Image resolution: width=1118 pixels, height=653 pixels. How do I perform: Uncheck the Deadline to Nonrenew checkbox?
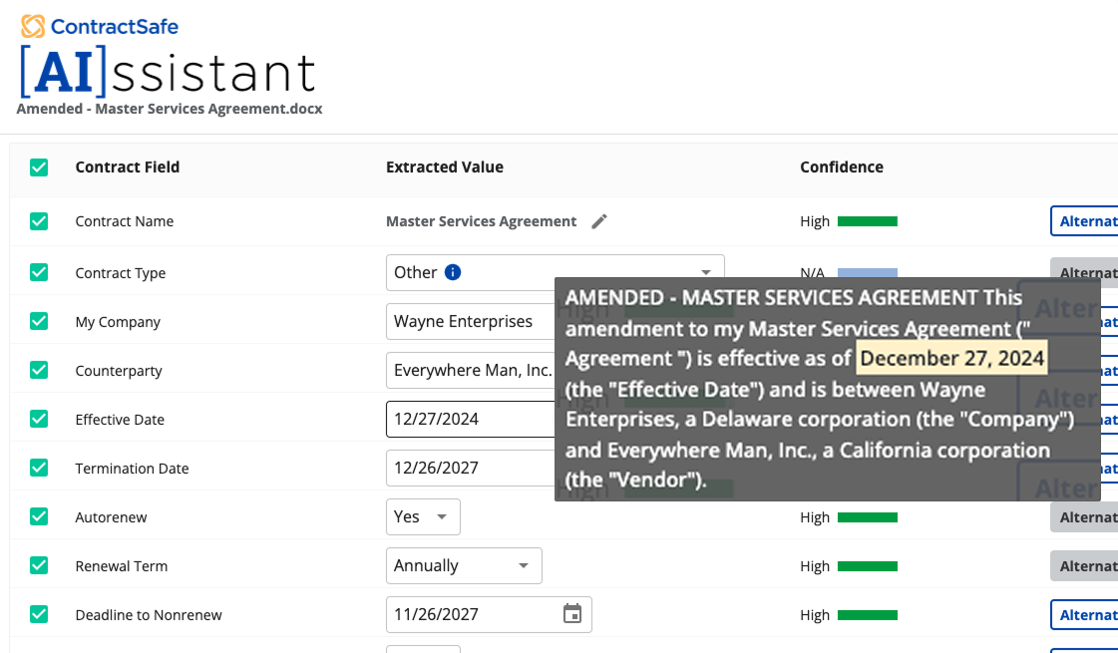(38, 614)
